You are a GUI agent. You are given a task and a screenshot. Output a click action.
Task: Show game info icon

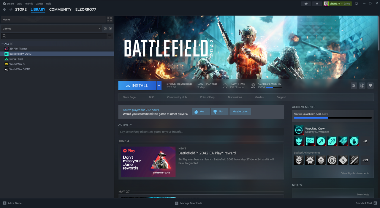362,86
